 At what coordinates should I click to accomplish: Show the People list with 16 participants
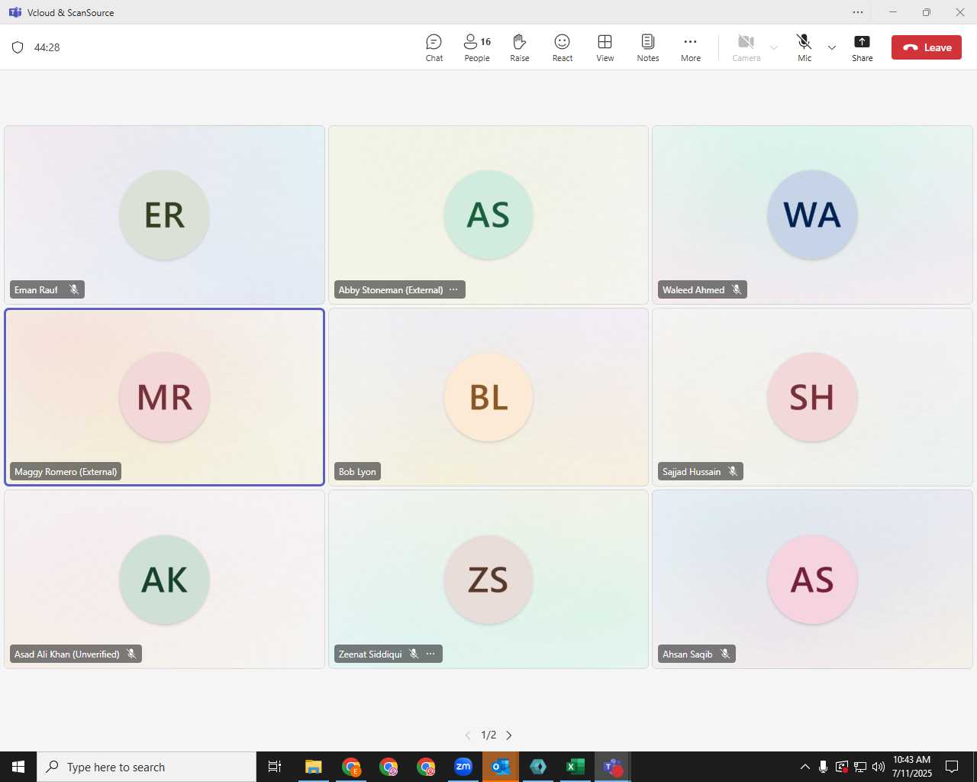477,47
